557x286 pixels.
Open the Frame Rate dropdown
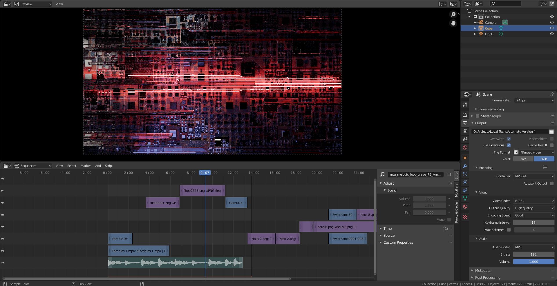(x=534, y=100)
